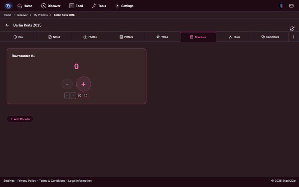The image size is (299, 187).
Task: Select the Photos tab
Action: (90, 37)
